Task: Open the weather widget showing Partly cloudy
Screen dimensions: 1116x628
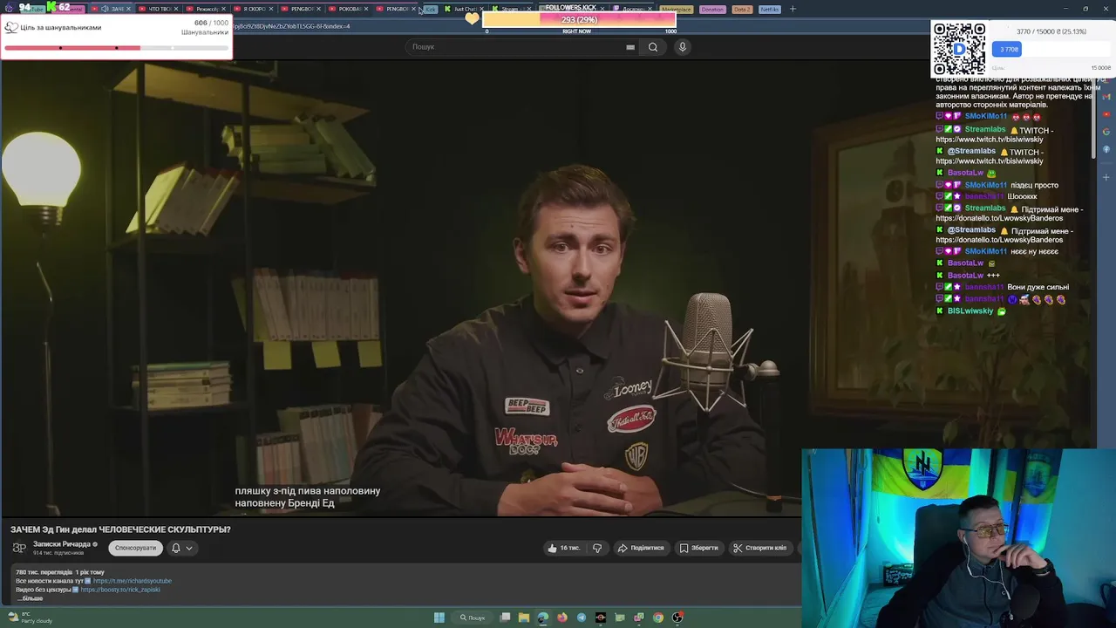Action: (x=31, y=618)
